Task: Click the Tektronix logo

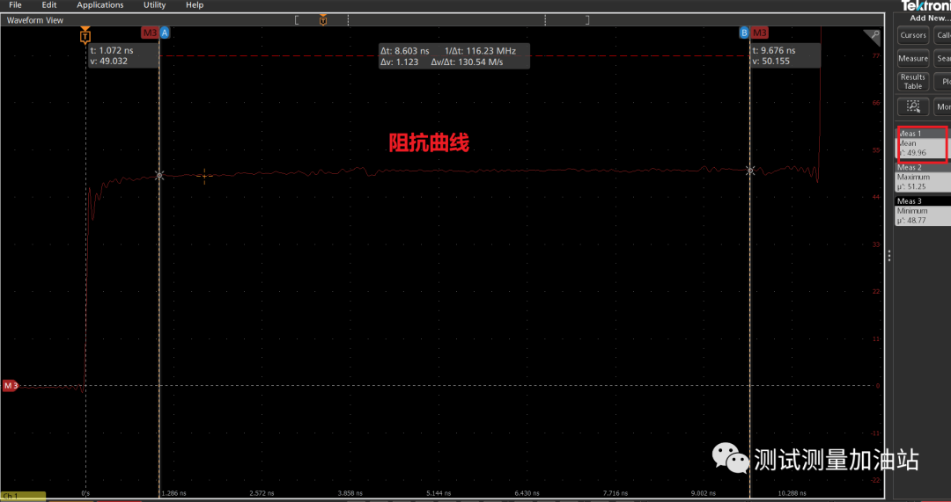Action: pos(926,6)
